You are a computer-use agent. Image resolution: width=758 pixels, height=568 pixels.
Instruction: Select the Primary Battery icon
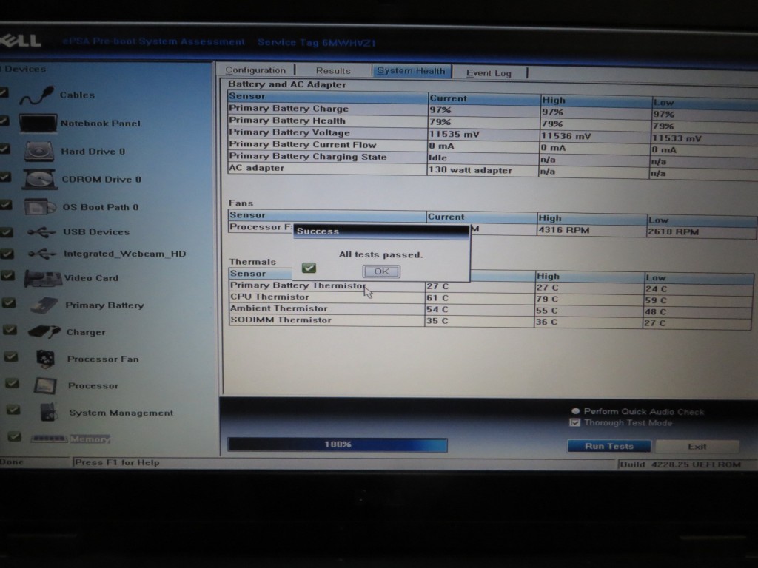(44, 305)
